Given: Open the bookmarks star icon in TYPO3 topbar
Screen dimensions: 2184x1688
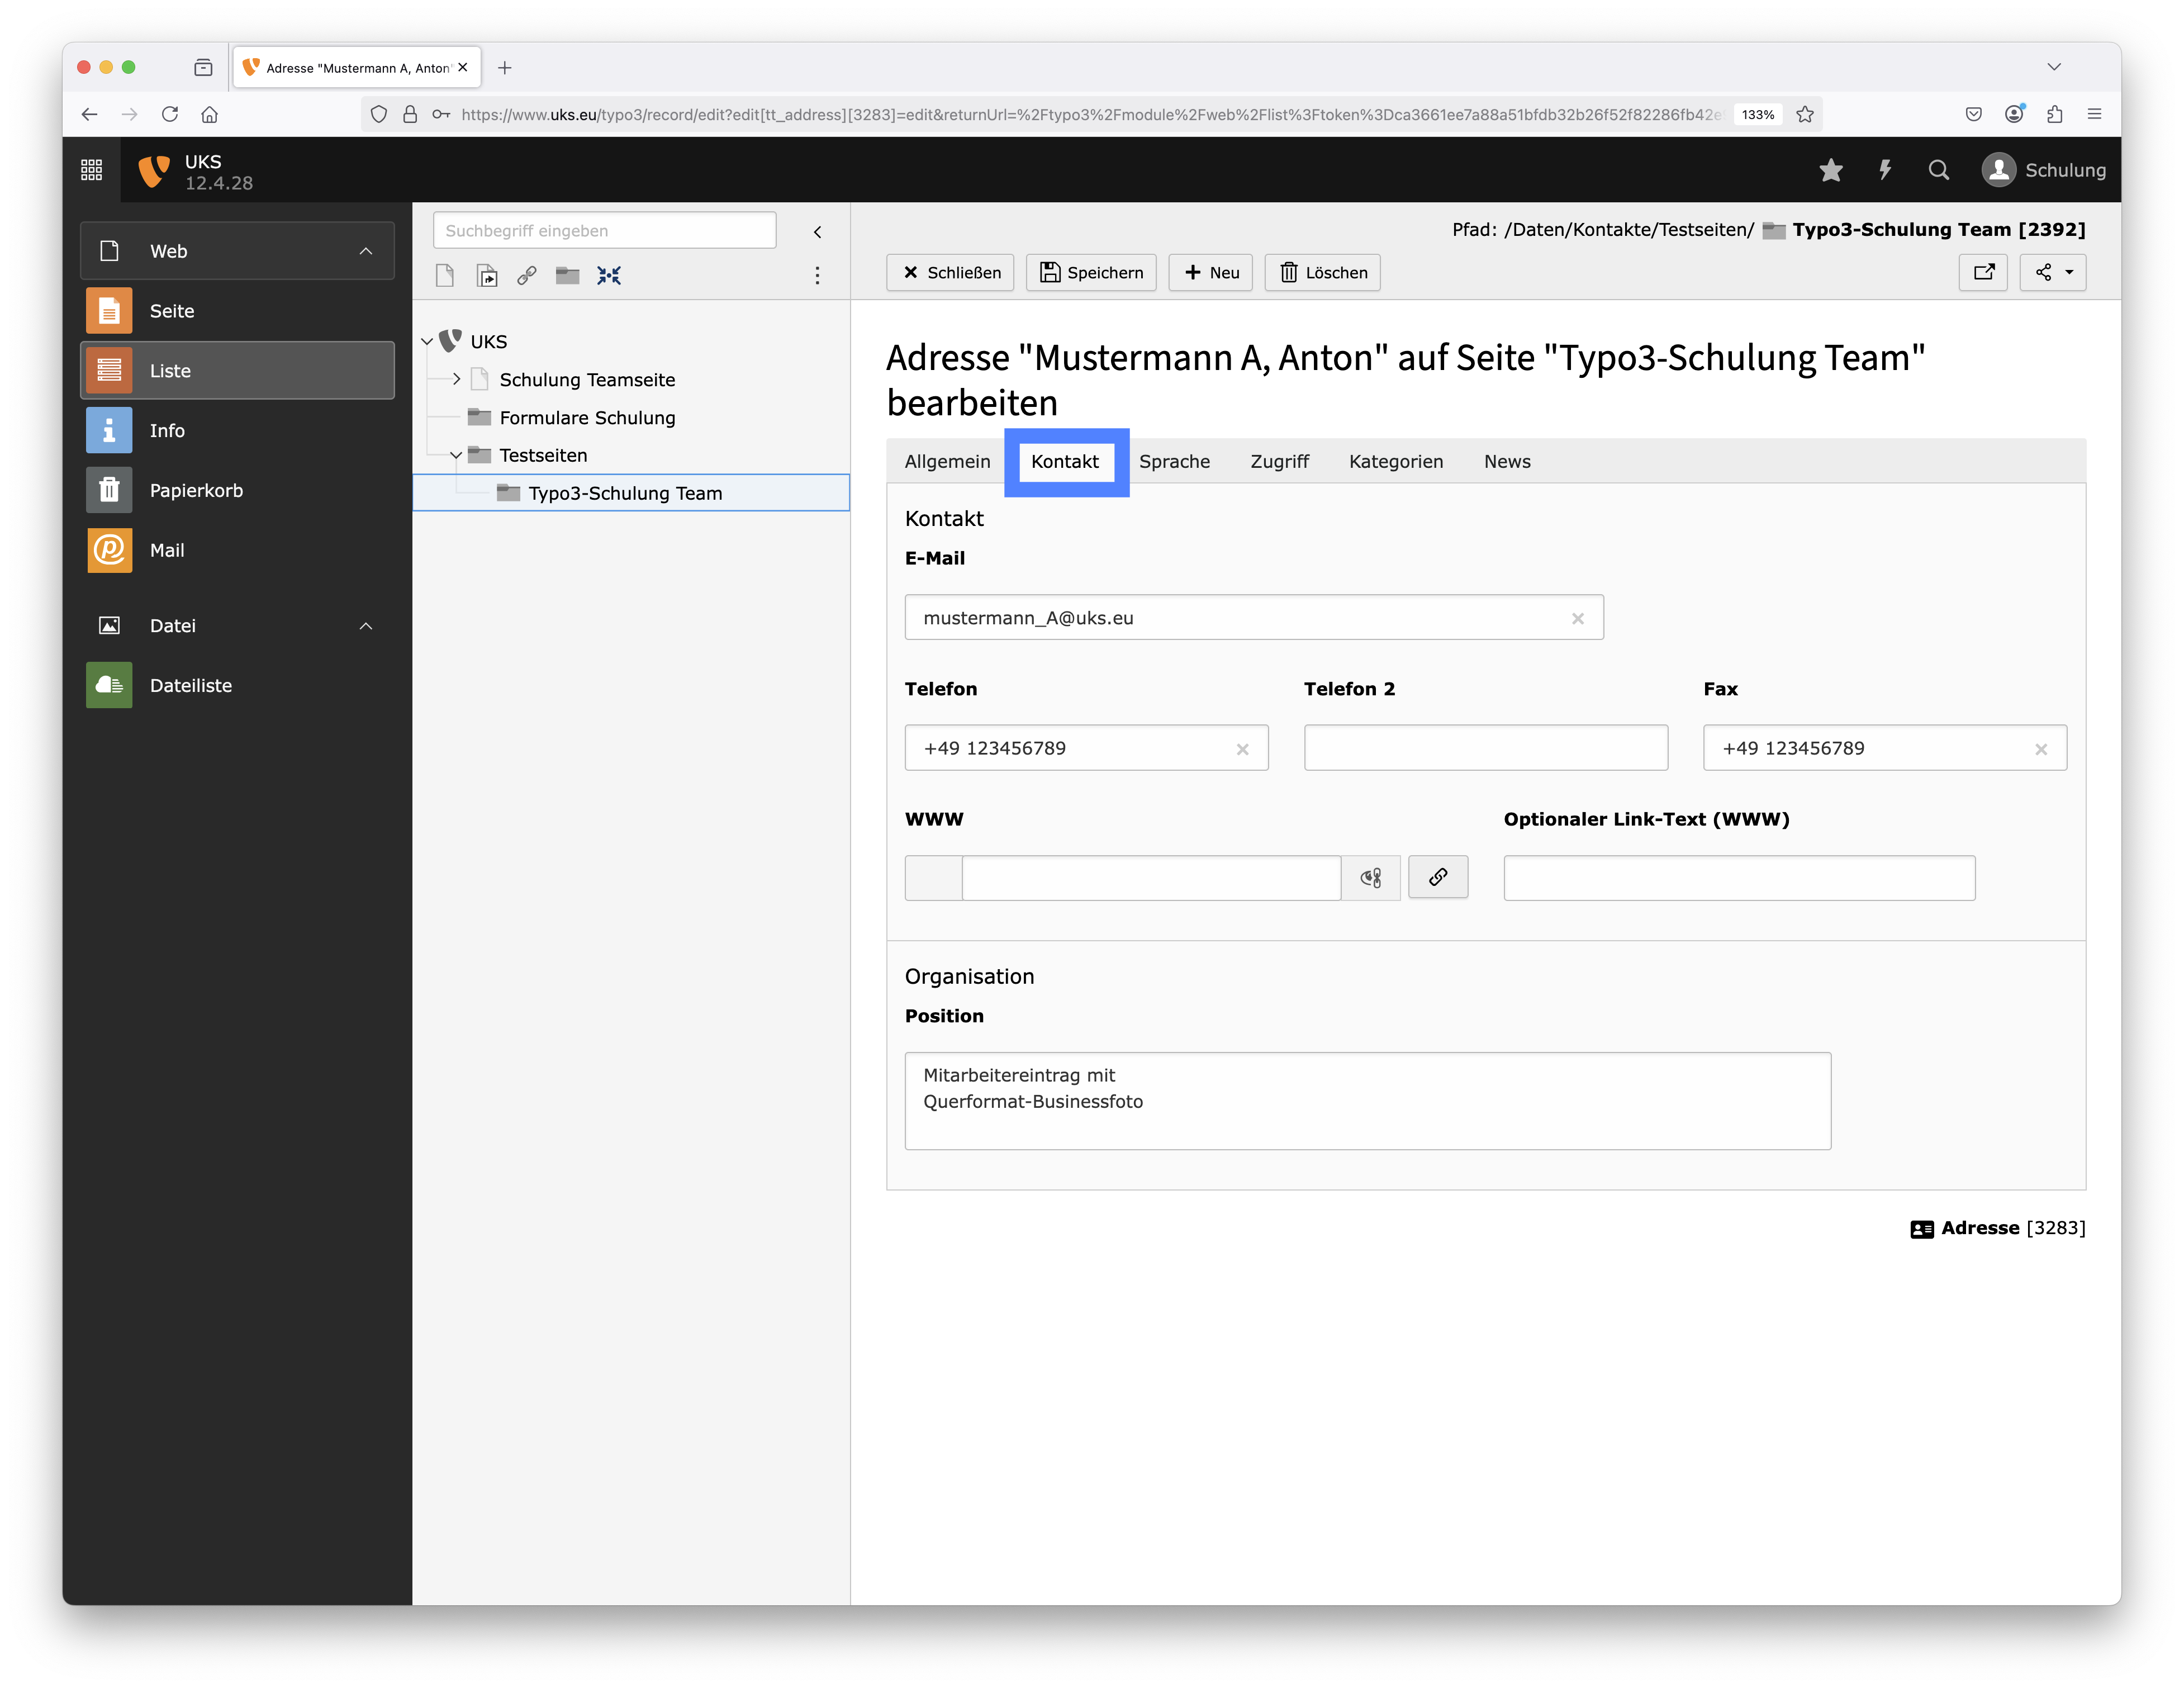Looking at the screenshot, I should [1830, 170].
